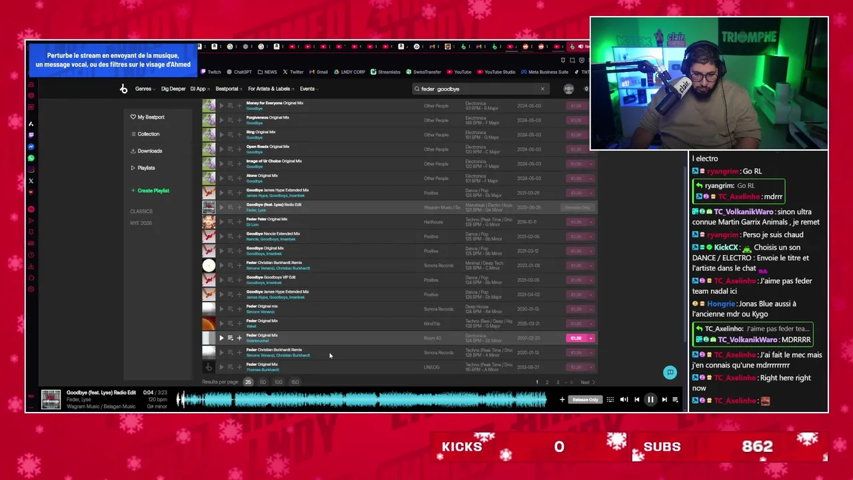Expand the Genres dropdown menu

pyautogui.click(x=145, y=89)
